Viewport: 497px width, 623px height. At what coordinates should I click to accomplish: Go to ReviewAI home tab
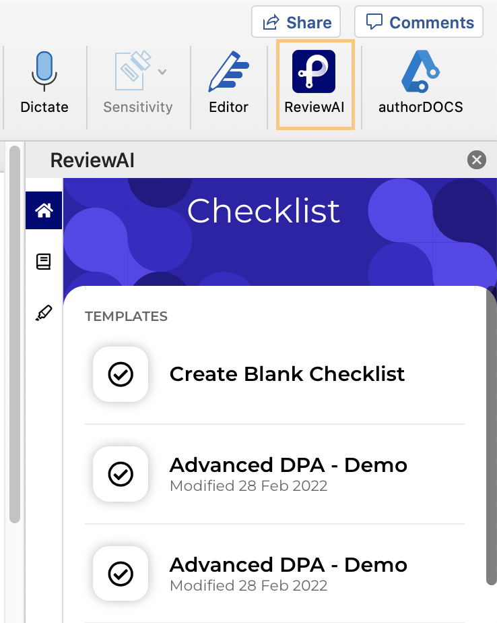tap(44, 210)
